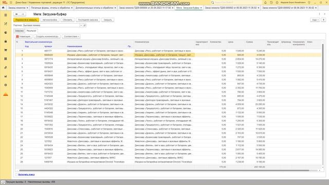Click the Обновить button
The width and height of the screenshot is (329, 185).
pyautogui.click(x=67, y=20)
